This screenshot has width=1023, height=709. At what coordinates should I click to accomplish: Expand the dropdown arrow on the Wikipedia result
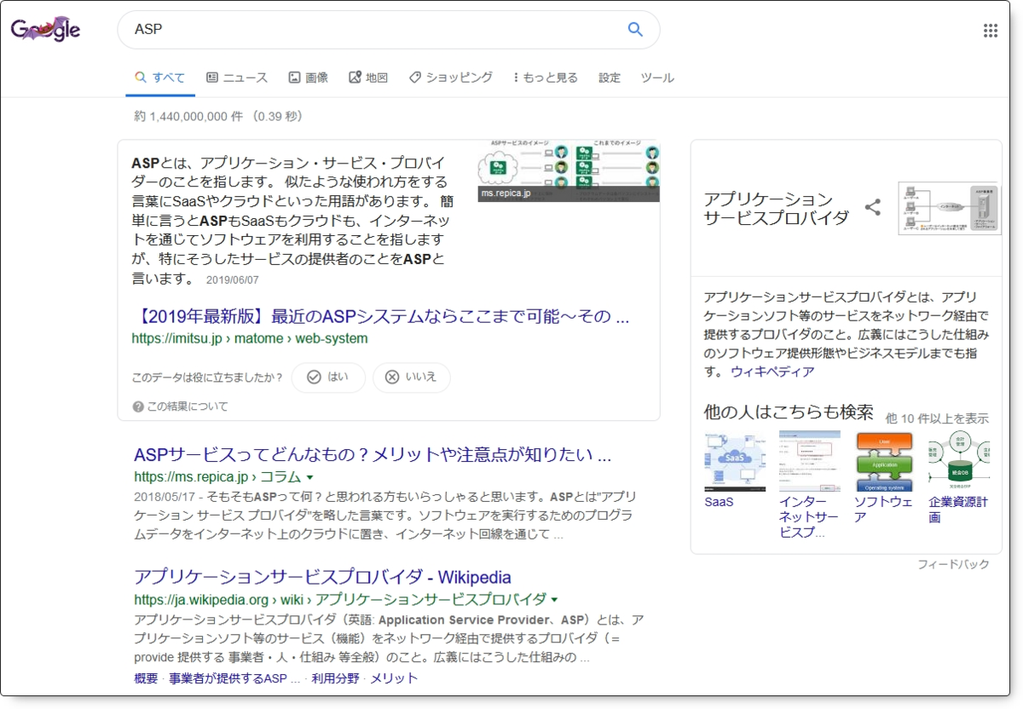pos(553,599)
